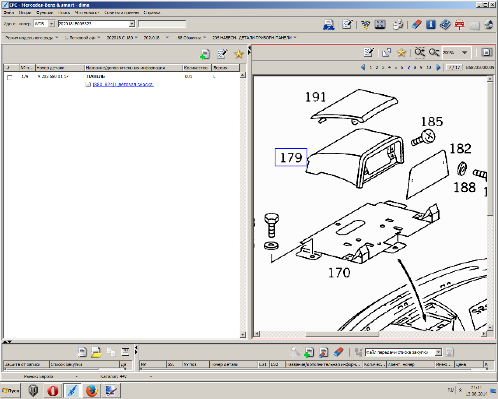The width and height of the screenshot is (498, 399).
Task: Click the eraser icon in main toolbar
Action: [416, 25]
